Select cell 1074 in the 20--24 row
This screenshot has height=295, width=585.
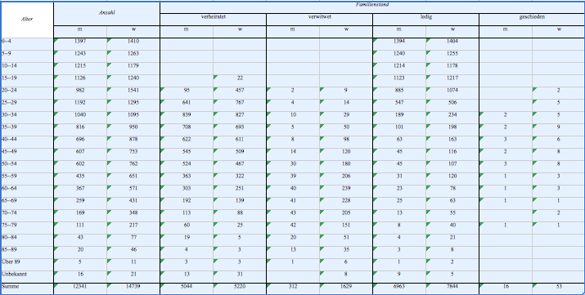tap(452, 93)
